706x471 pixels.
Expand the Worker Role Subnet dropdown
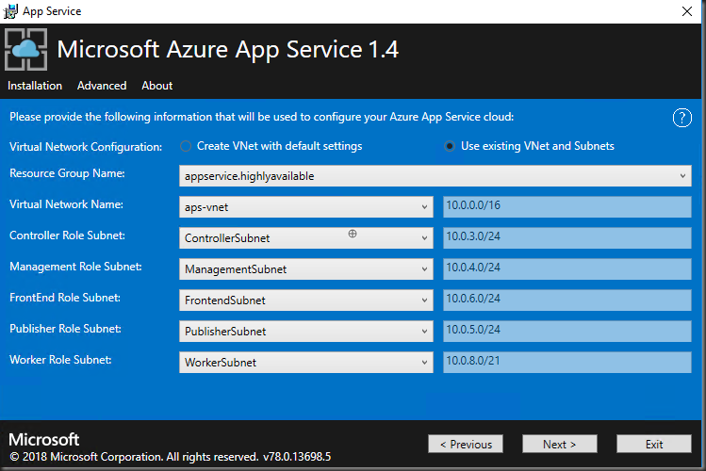(425, 363)
